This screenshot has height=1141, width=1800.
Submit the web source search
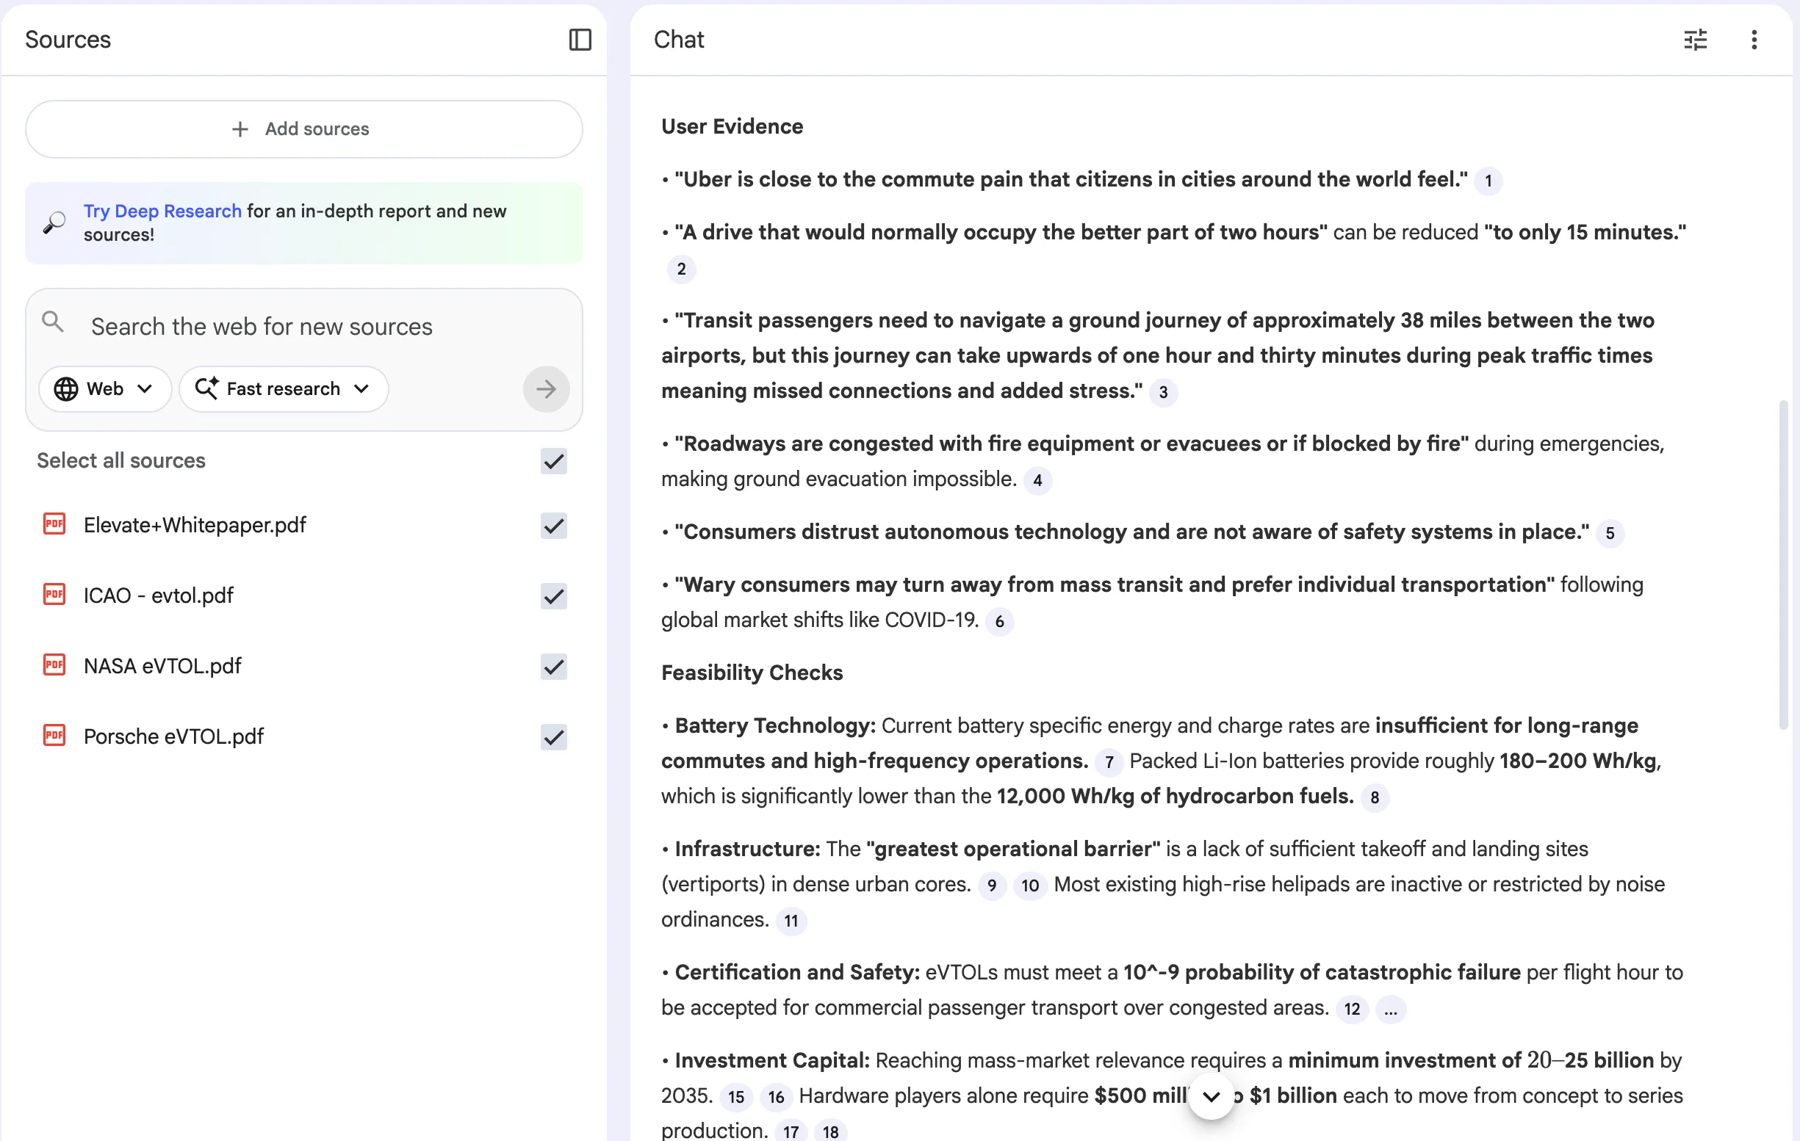(x=546, y=388)
